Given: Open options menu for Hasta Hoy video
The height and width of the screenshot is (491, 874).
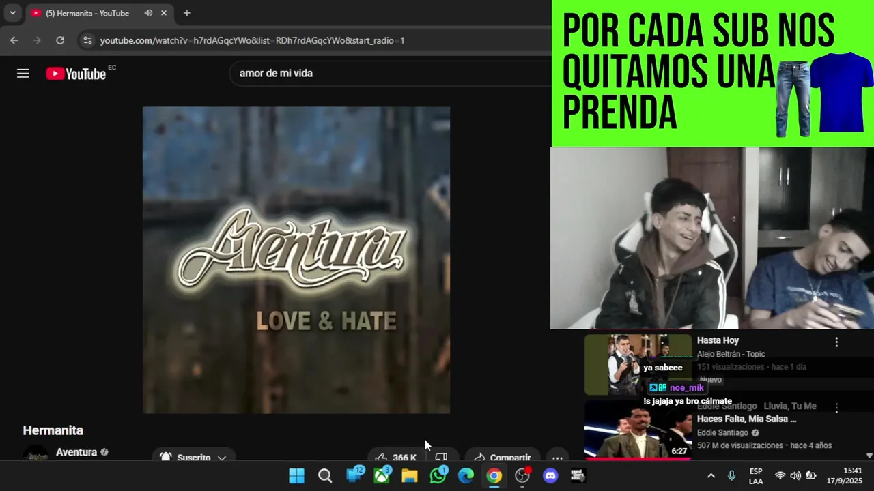Looking at the screenshot, I should (836, 342).
